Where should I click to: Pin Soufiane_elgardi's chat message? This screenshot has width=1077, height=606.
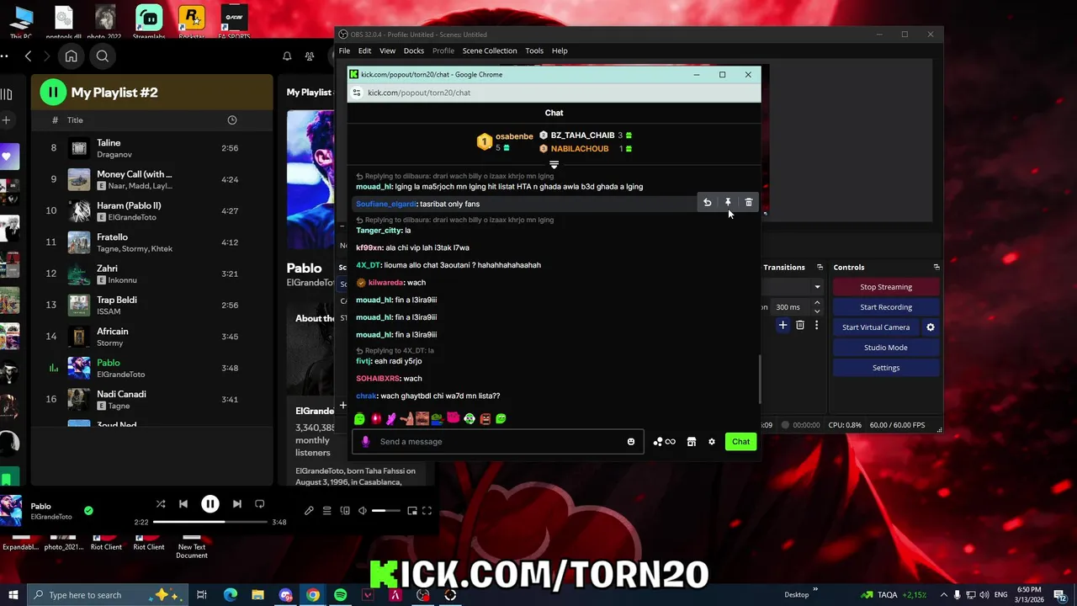point(728,203)
